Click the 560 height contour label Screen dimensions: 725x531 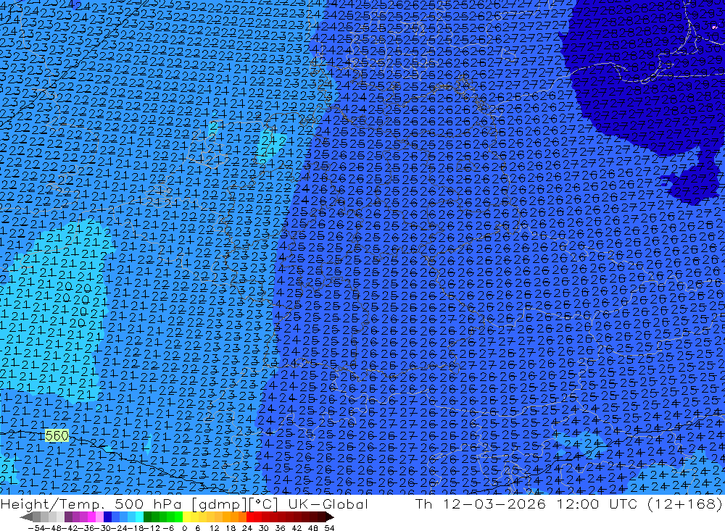(x=57, y=435)
